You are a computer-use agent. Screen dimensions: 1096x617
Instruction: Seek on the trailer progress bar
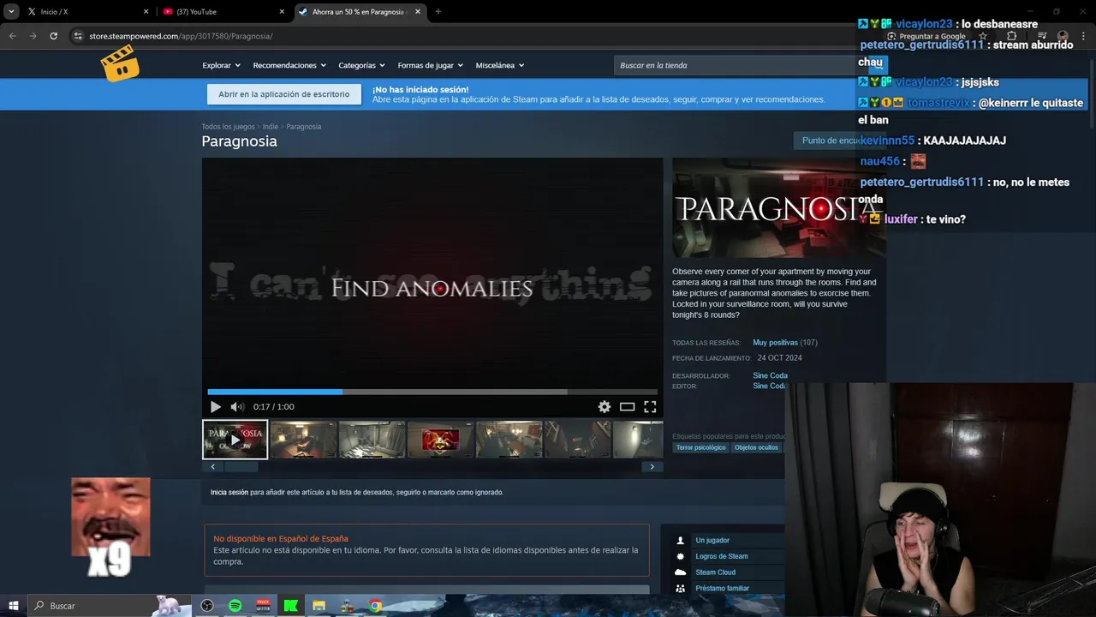[x=432, y=392]
